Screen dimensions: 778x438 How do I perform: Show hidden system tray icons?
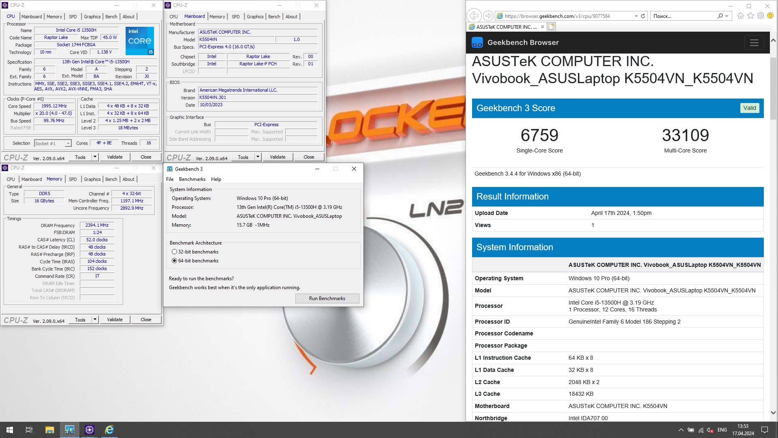pos(681,430)
